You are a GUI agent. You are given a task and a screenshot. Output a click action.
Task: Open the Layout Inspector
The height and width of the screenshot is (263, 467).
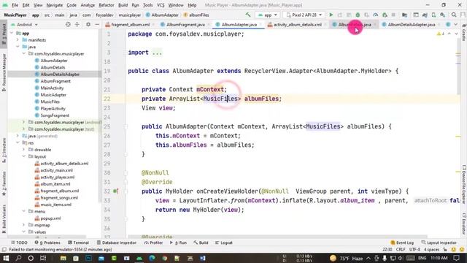click(439, 243)
